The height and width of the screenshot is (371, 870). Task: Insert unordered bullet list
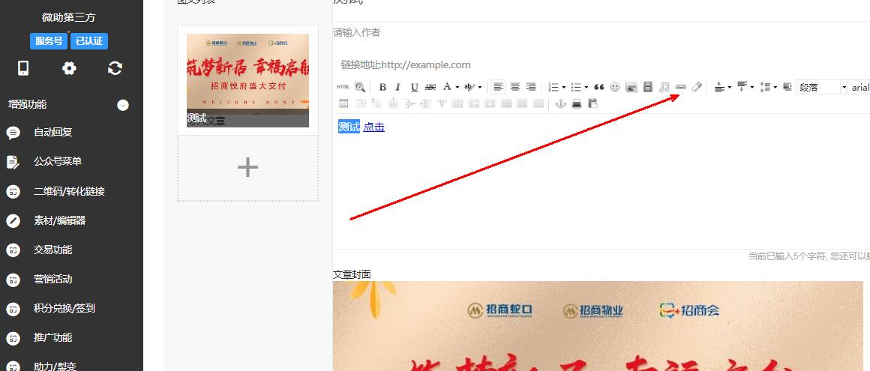pos(576,87)
